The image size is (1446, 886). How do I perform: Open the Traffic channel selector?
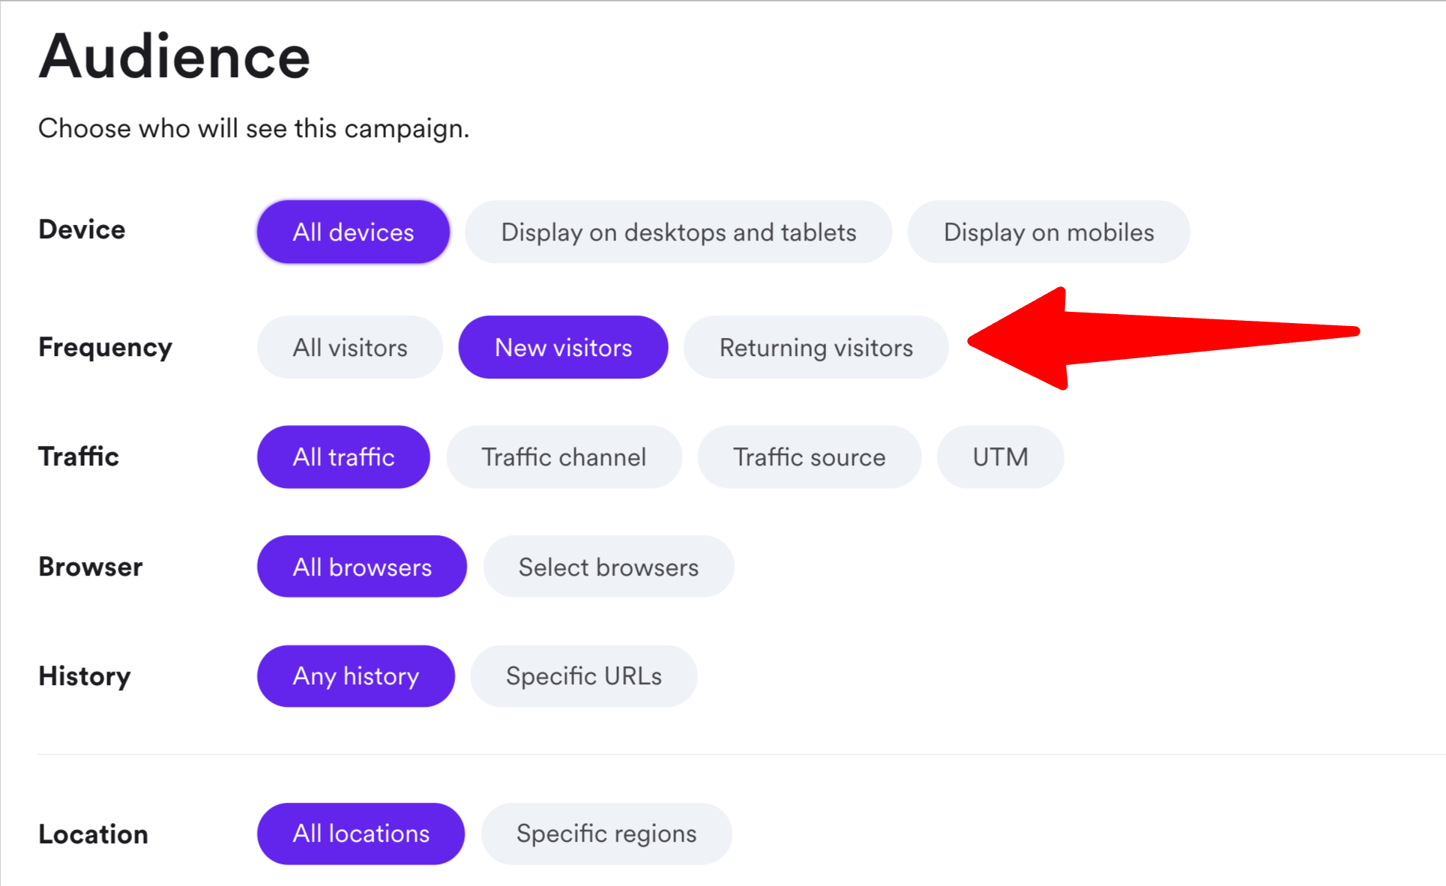(x=564, y=457)
